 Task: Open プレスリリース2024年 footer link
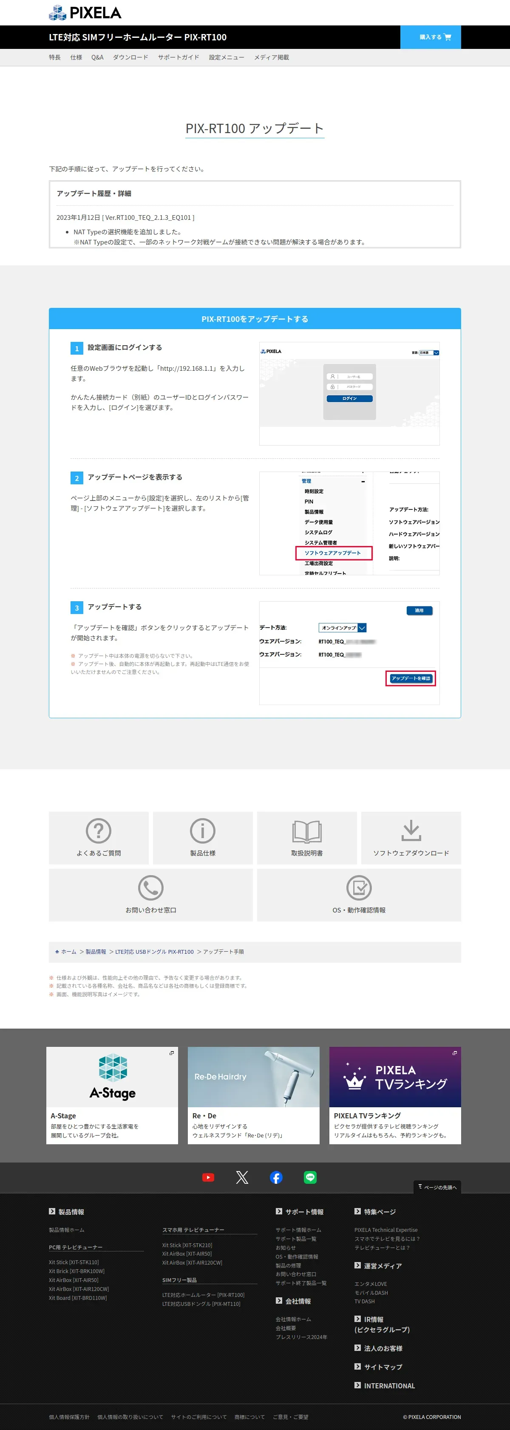301,1337
